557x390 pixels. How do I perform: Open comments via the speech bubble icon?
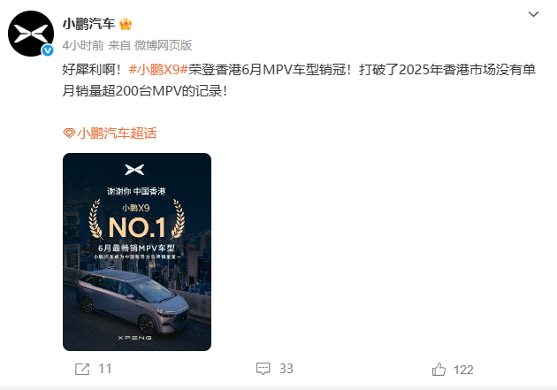[263, 369]
